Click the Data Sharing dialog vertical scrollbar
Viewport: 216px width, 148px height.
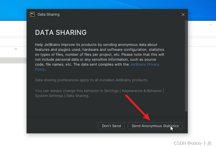click(x=186, y=66)
